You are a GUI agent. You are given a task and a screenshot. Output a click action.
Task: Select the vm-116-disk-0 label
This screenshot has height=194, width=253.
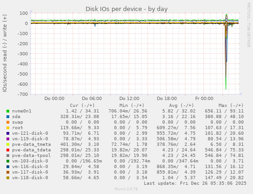(x=30, y=167)
